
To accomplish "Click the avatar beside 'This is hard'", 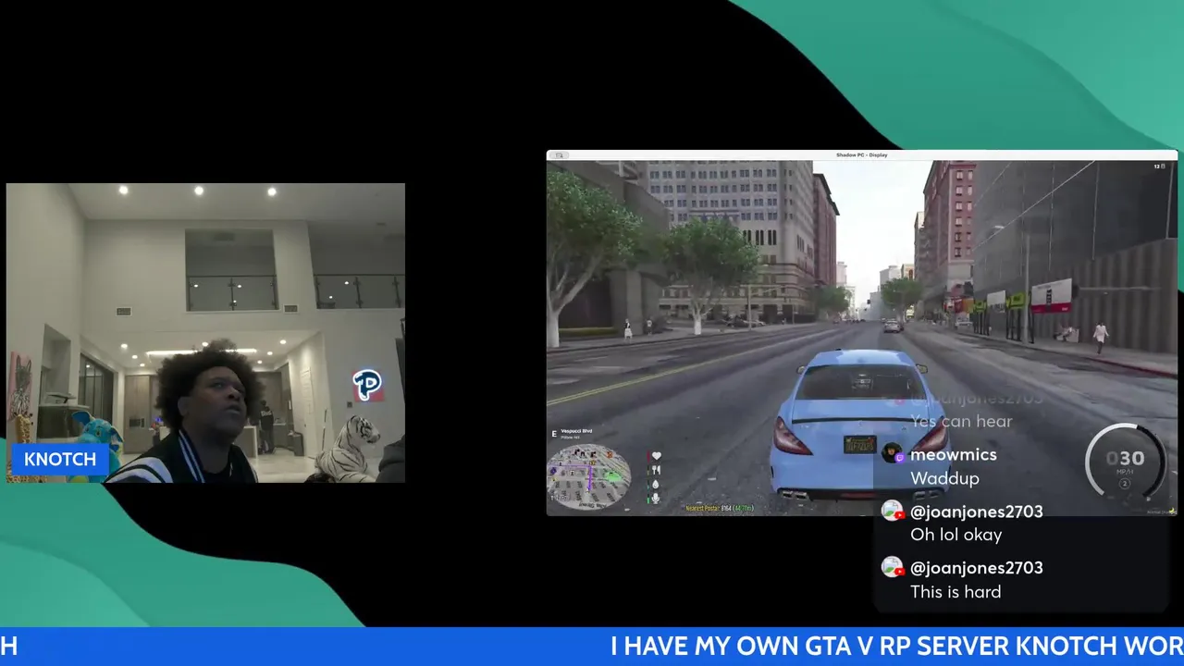I will 892,567.
